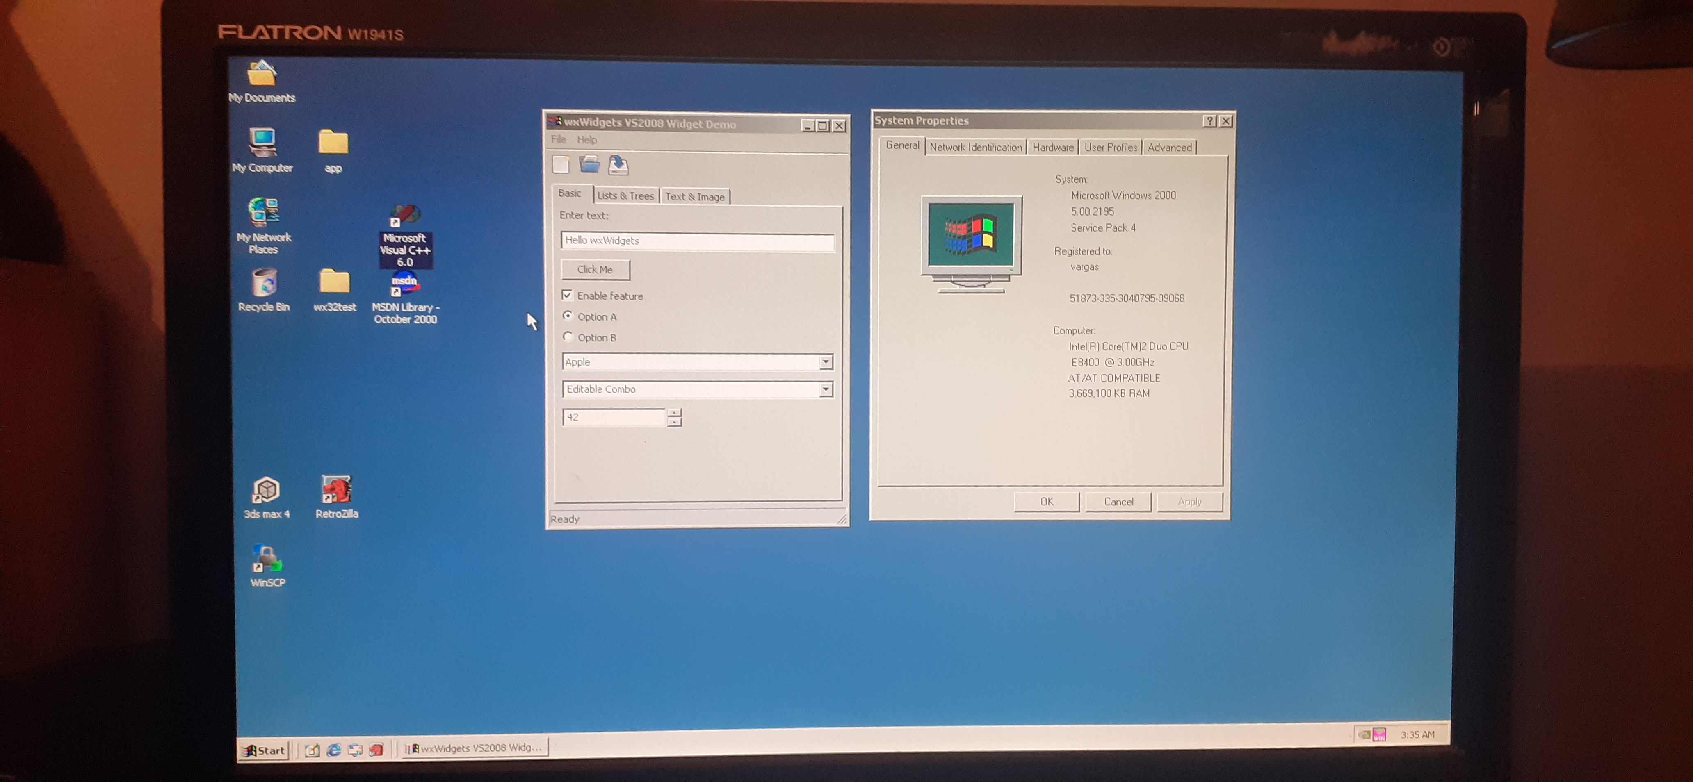Switch to the Text & Image tab
This screenshot has width=1693, height=782.
695,196
